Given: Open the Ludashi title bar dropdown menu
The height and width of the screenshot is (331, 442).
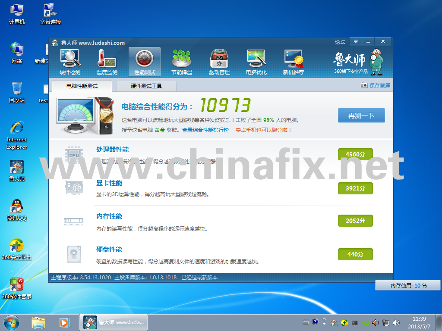Looking at the screenshot, I should (x=356, y=41).
